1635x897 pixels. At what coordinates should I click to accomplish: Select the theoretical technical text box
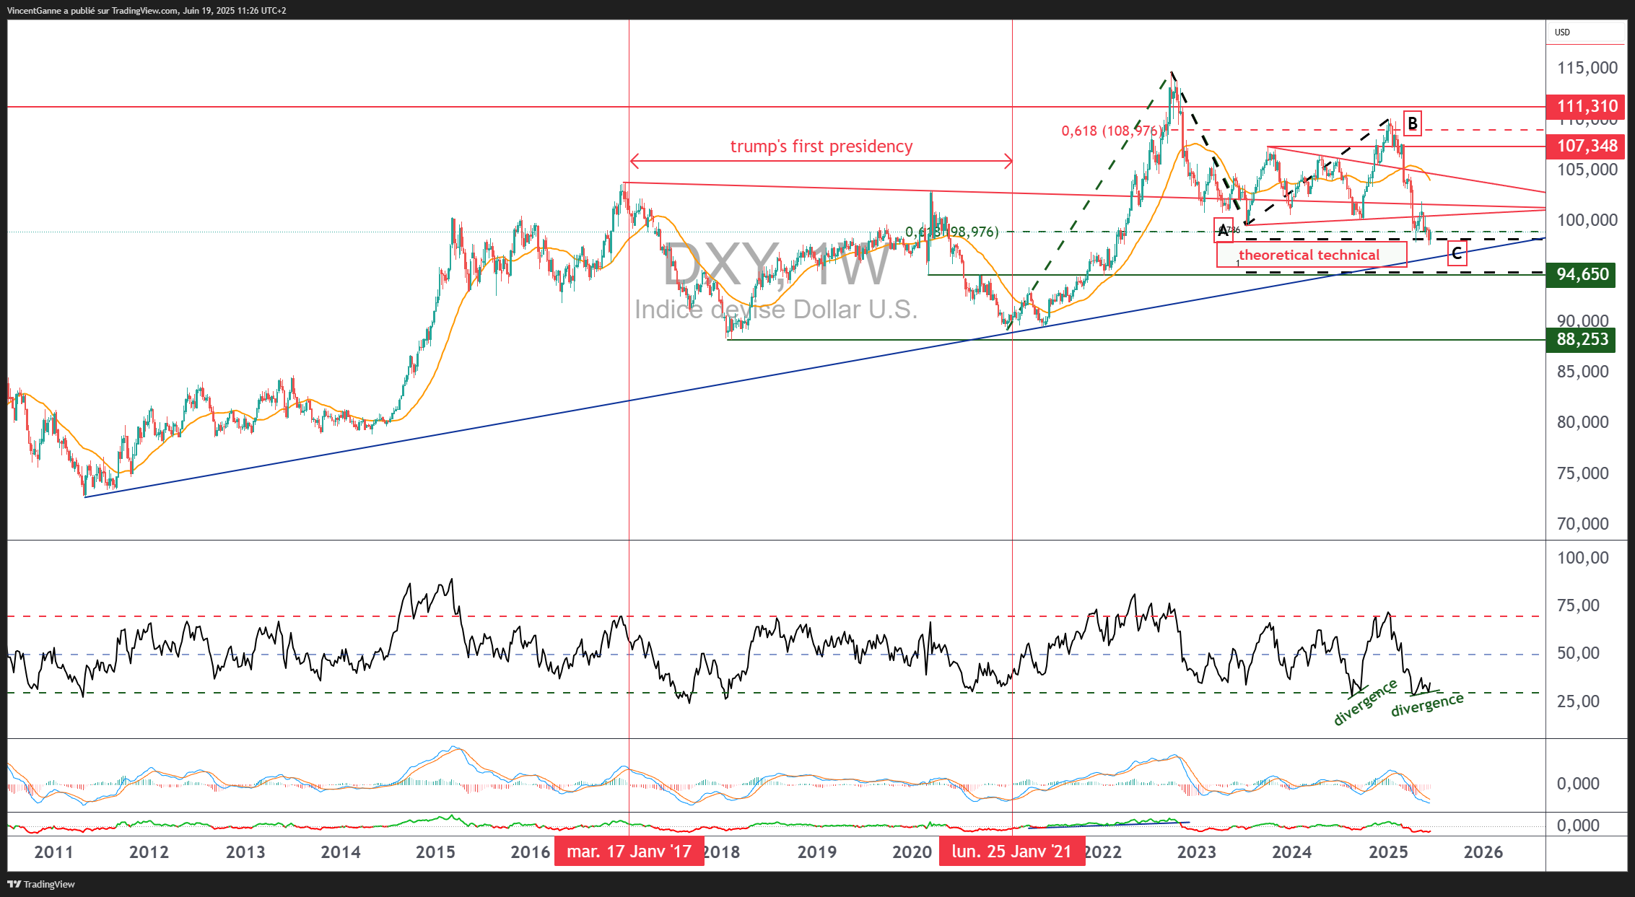point(1311,255)
